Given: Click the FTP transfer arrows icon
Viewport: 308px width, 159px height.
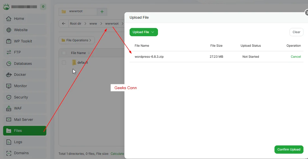Looking at the screenshot, I should (9, 52).
